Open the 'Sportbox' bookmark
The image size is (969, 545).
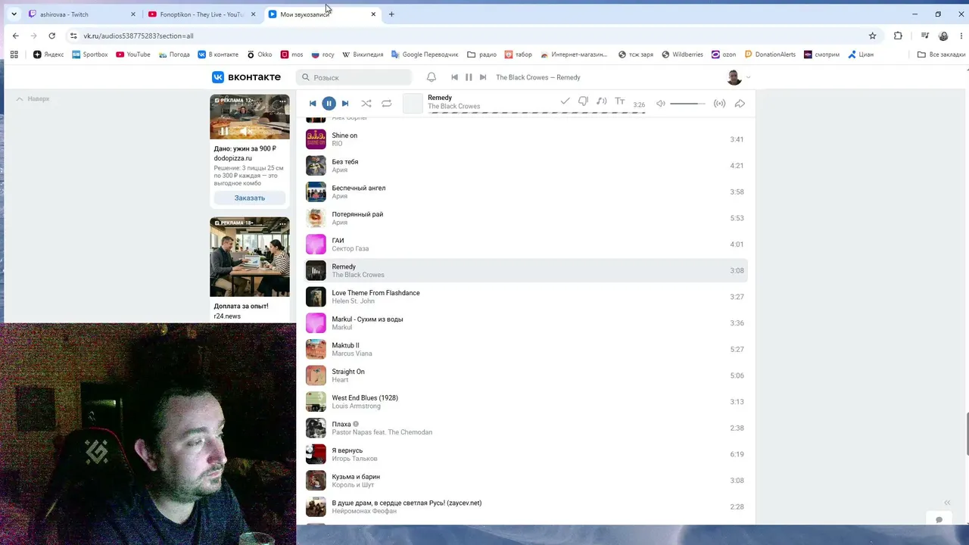89,54
